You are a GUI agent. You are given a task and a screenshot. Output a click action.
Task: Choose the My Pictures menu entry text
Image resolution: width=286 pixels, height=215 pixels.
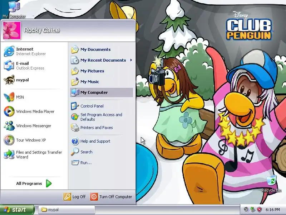click(x=92, y=71)
